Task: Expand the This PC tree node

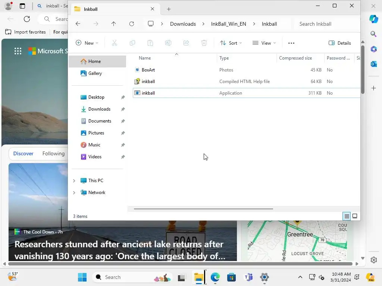Action: pyautogui.click(x=74, y=181)
